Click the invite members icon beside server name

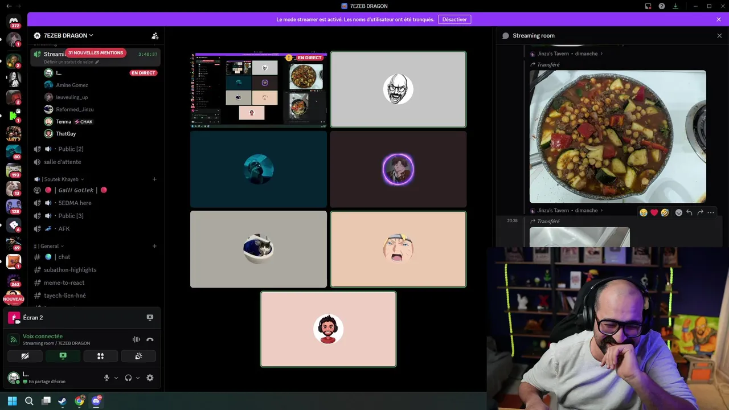[x=155, y=35]
